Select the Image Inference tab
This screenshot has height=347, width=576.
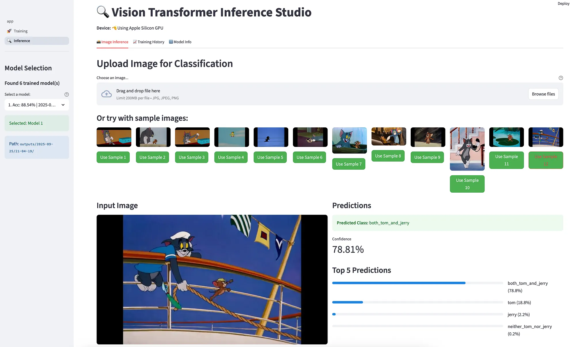[x=112, y=42]
